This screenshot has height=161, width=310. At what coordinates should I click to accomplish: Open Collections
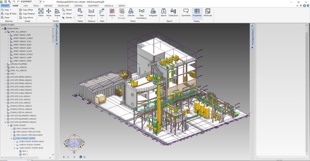173,13
